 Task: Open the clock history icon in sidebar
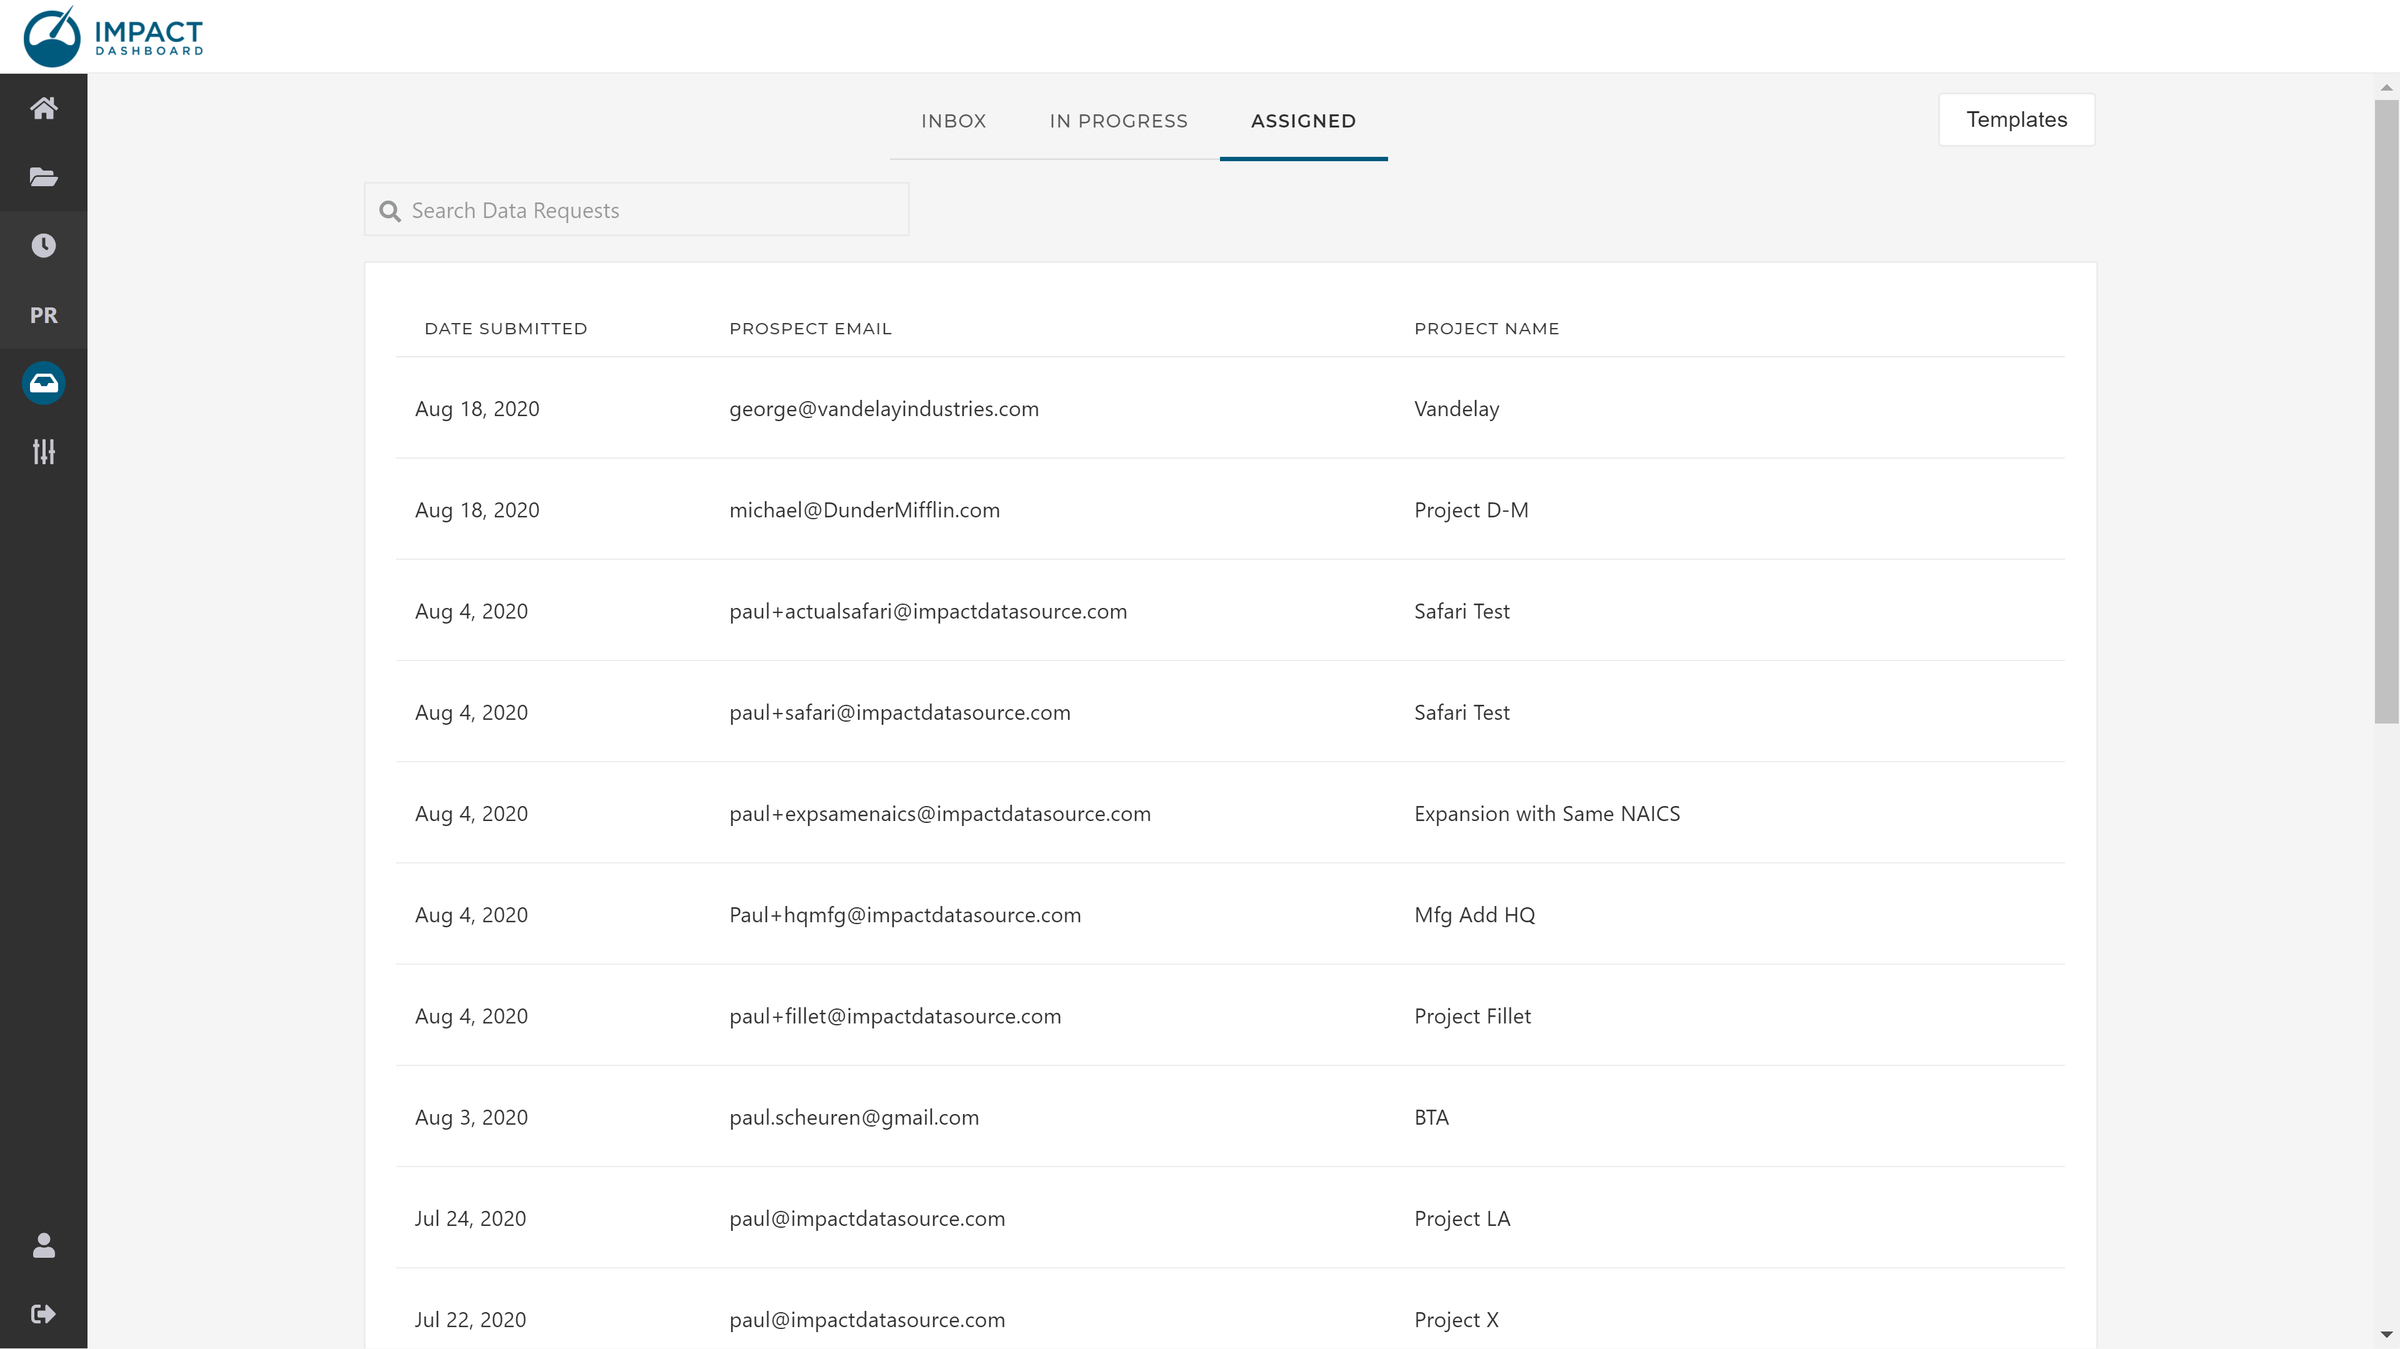[x=44, y=246]
